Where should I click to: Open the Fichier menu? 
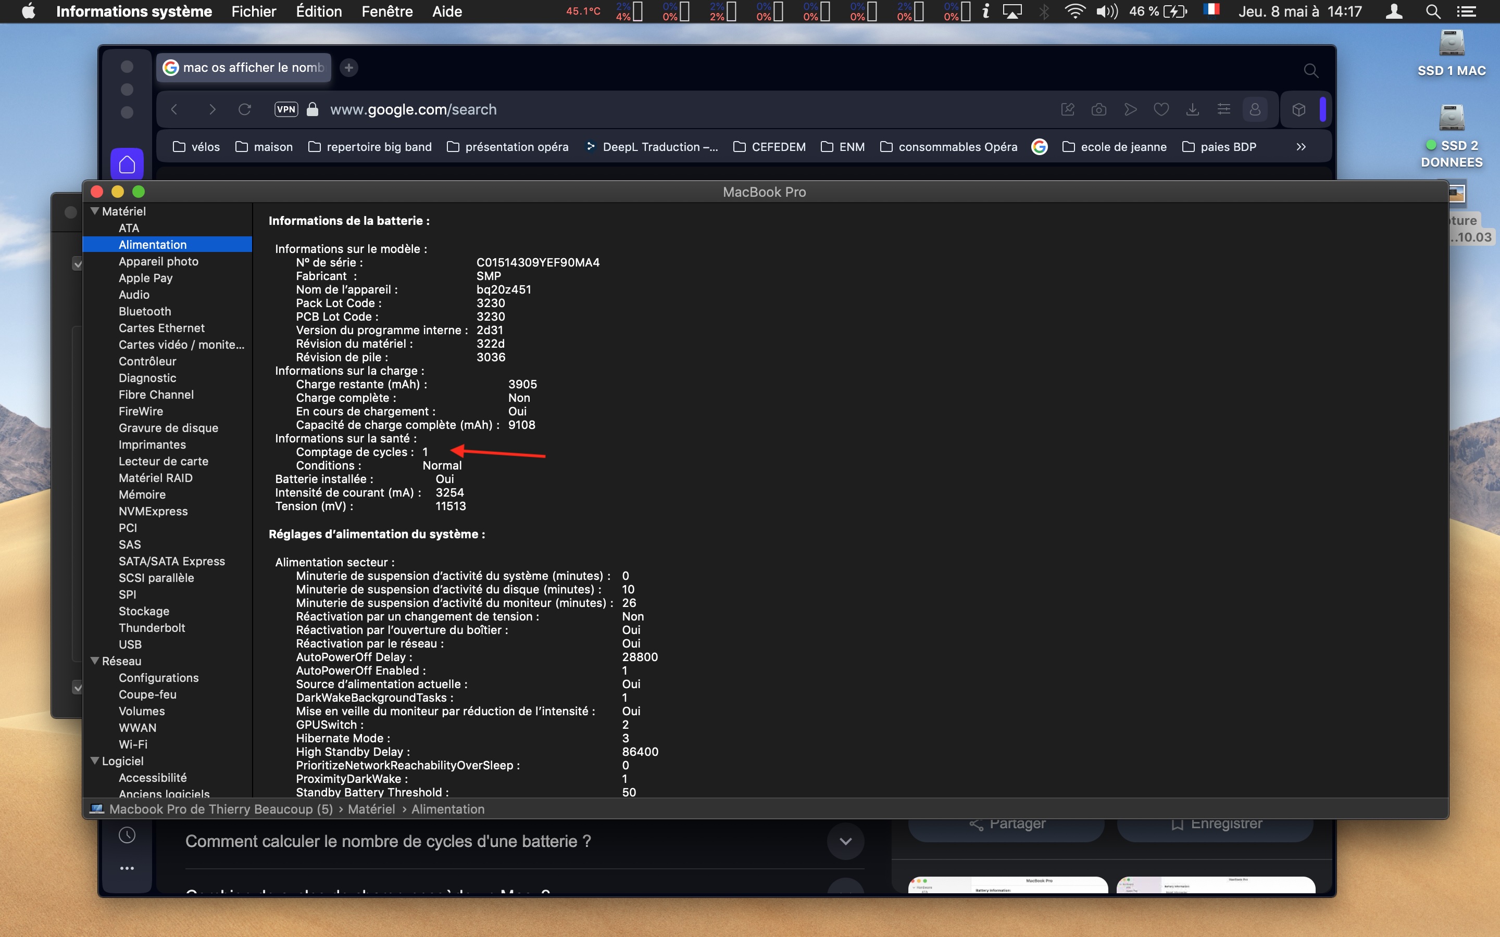pyautogui.click(x=254, y=11)
